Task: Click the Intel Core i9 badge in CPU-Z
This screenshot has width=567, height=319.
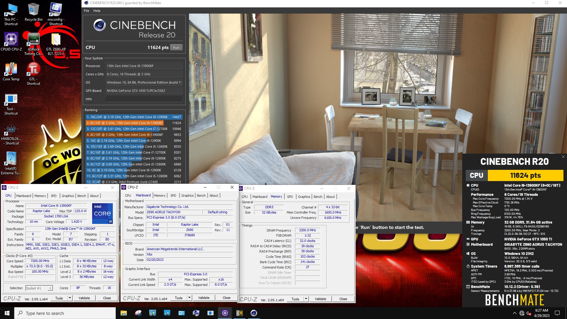Action: pyautogui.click(x=102, y=213)
